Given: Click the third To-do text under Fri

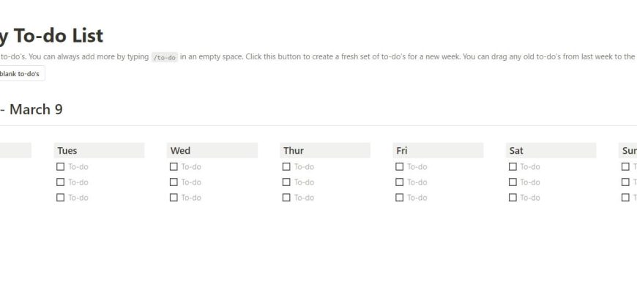Looking at the screenshot, I should 417,197.
